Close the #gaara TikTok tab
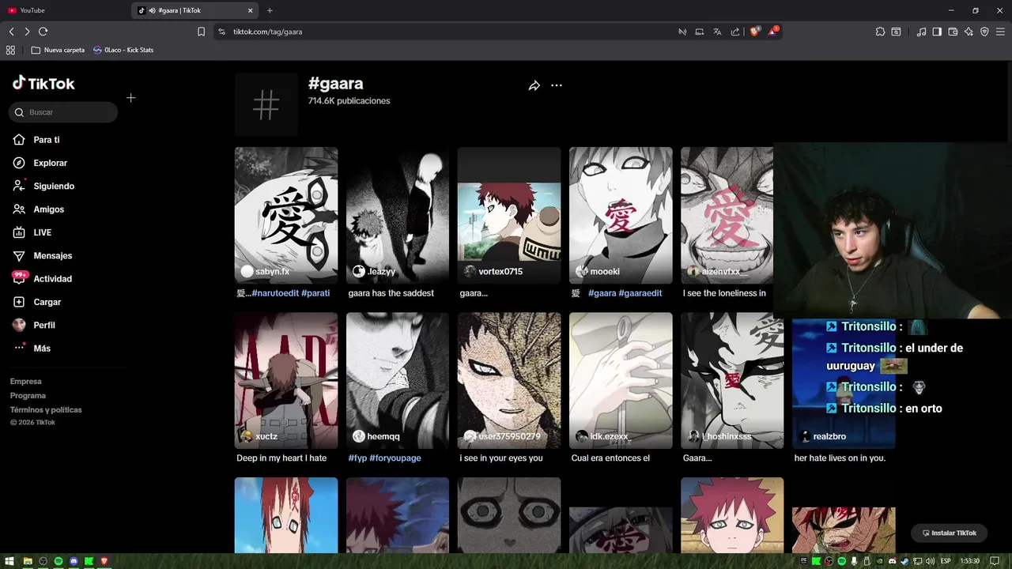 (x=251, y=10)
